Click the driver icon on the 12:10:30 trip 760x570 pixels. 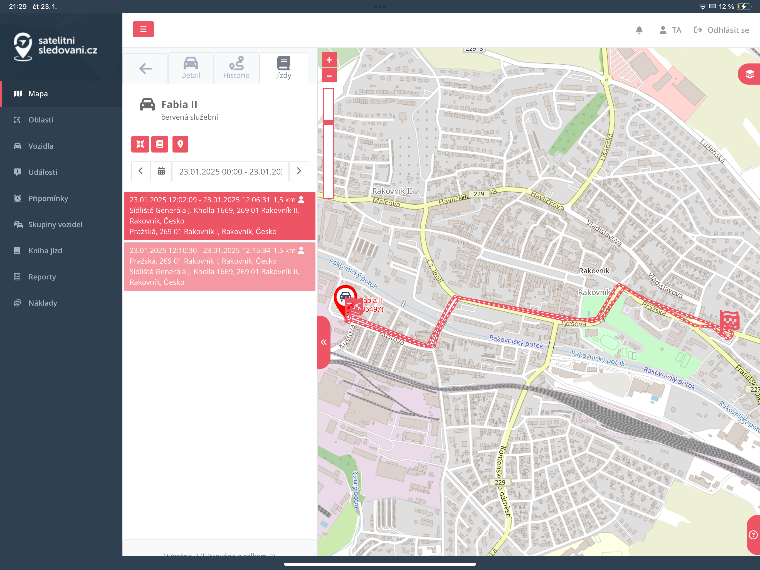click(x=301, y=250)
